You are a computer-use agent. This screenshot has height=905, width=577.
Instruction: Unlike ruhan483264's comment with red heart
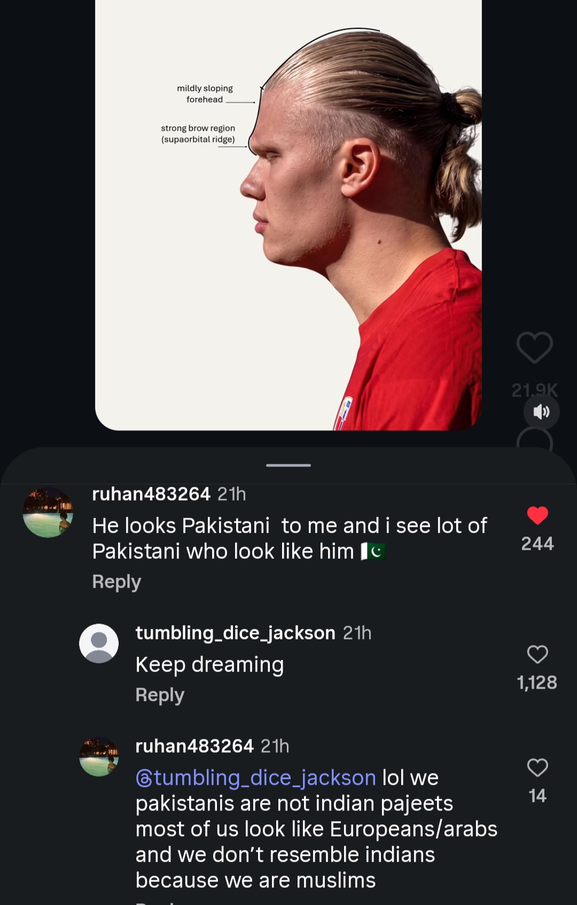pyautogui.click(x=537, y=516)
